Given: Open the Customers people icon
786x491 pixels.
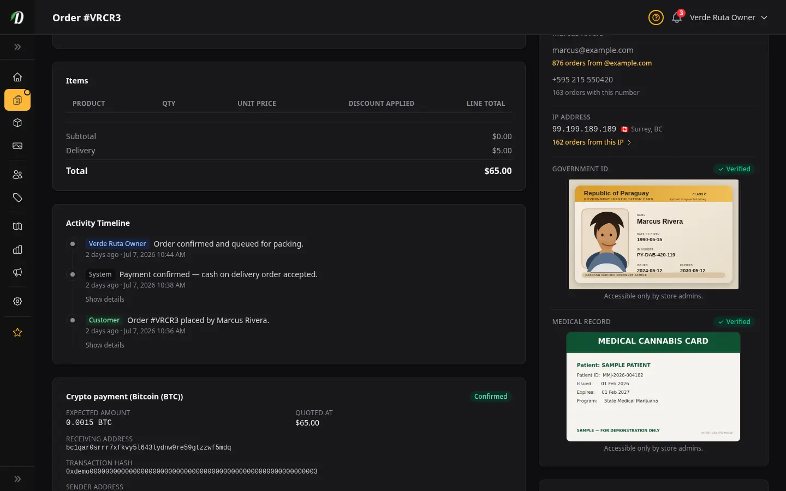Looking at the screenshot, I should [x=17, y=175].
